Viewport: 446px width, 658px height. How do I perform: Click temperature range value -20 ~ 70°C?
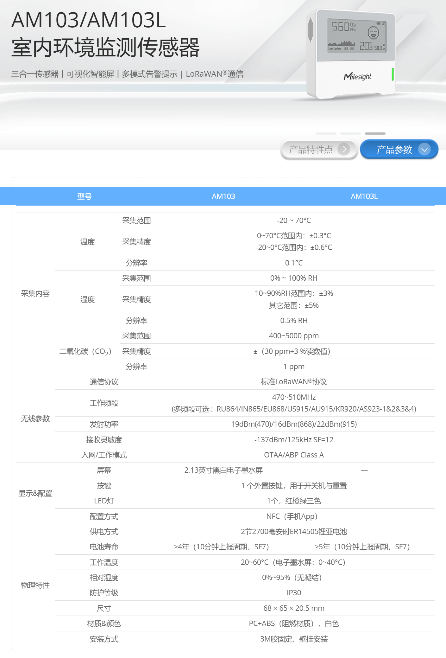tap(294, 220)
